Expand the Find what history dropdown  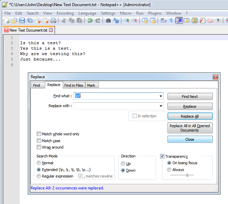click(x=161, y=96)
